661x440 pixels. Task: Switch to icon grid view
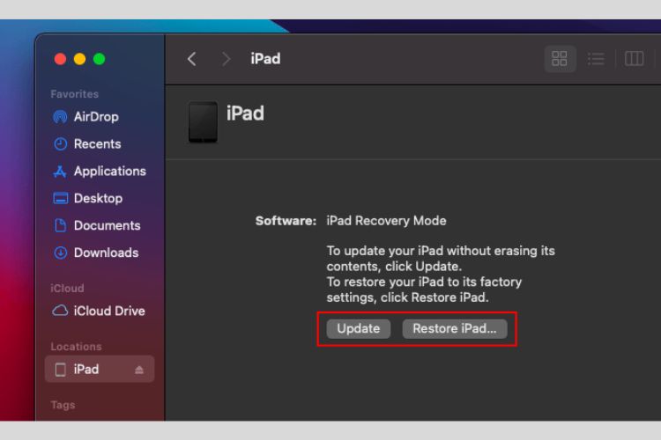pyautogui.click(x=560, y=59)
